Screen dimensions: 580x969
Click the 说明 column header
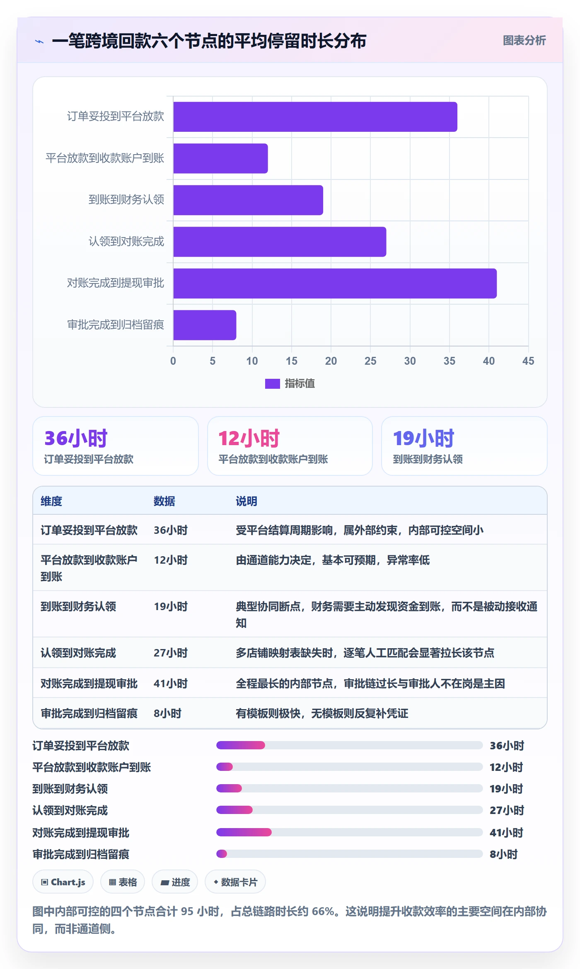(x=247, y=501)
